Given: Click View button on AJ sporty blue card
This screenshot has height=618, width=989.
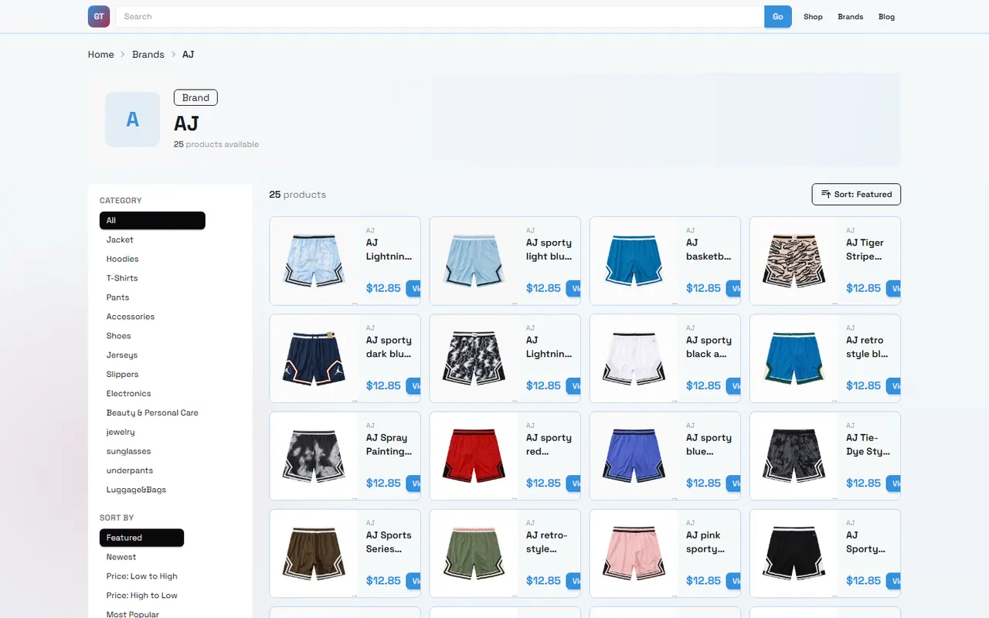Looking at the screenshot, I should pos(733,483).
